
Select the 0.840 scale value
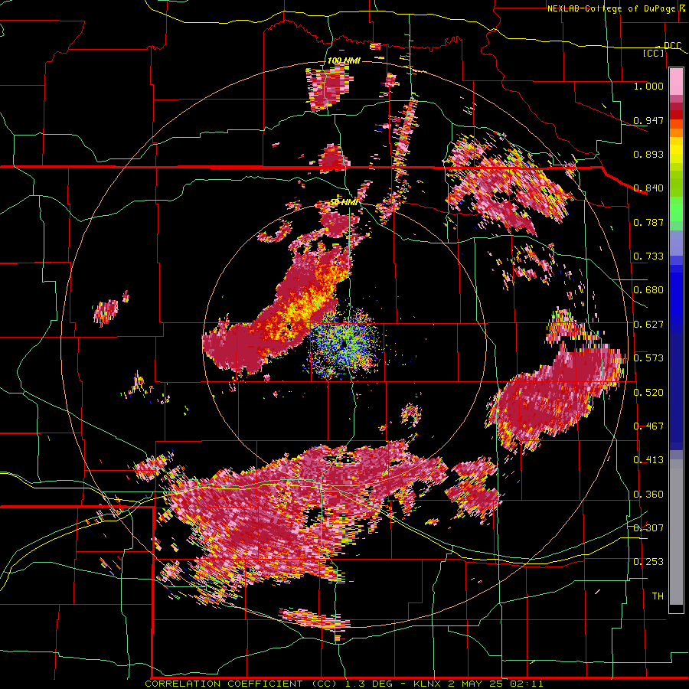(648, 188)
